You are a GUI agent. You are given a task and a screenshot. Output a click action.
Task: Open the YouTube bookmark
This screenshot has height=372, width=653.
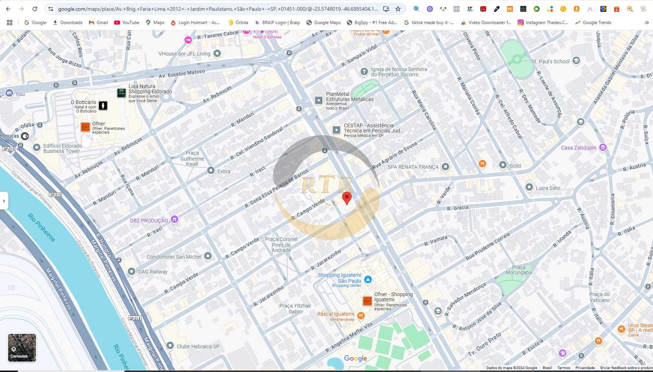pyautogui.click(x=127, y=23)
